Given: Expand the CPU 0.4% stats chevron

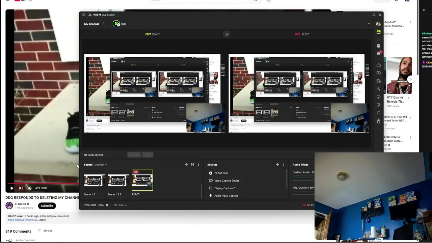Looking at the screenshot, I should [x=126, y=205].
